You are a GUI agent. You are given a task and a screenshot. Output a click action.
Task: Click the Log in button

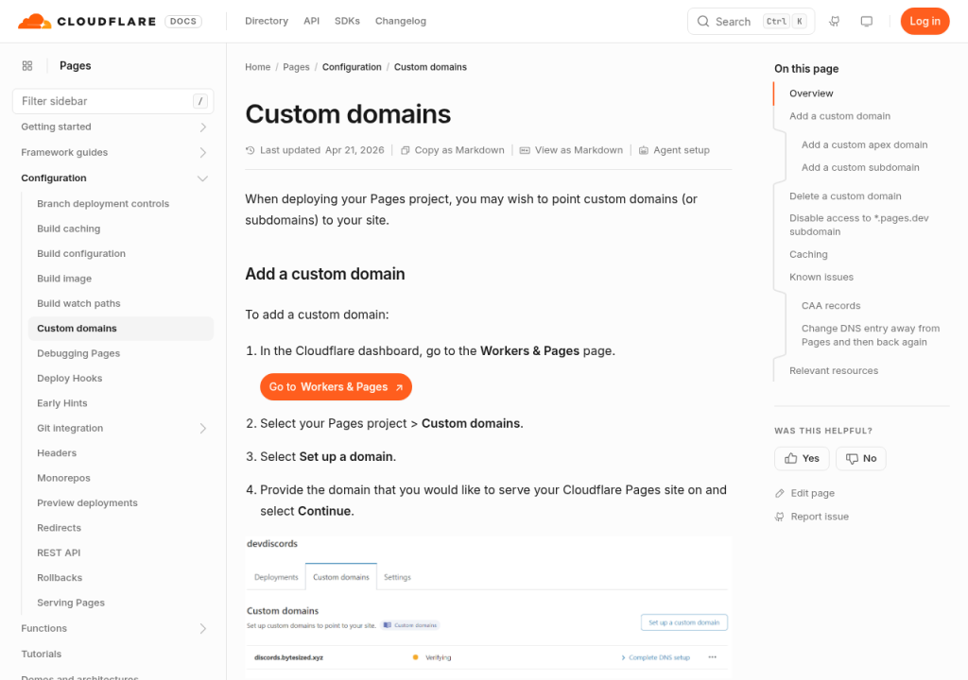(925, 21)
